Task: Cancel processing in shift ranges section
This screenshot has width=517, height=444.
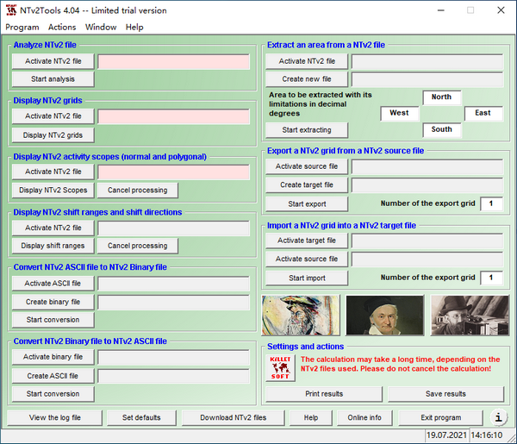Action: [138, 246]
